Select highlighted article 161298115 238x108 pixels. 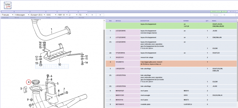pos(120,62)
